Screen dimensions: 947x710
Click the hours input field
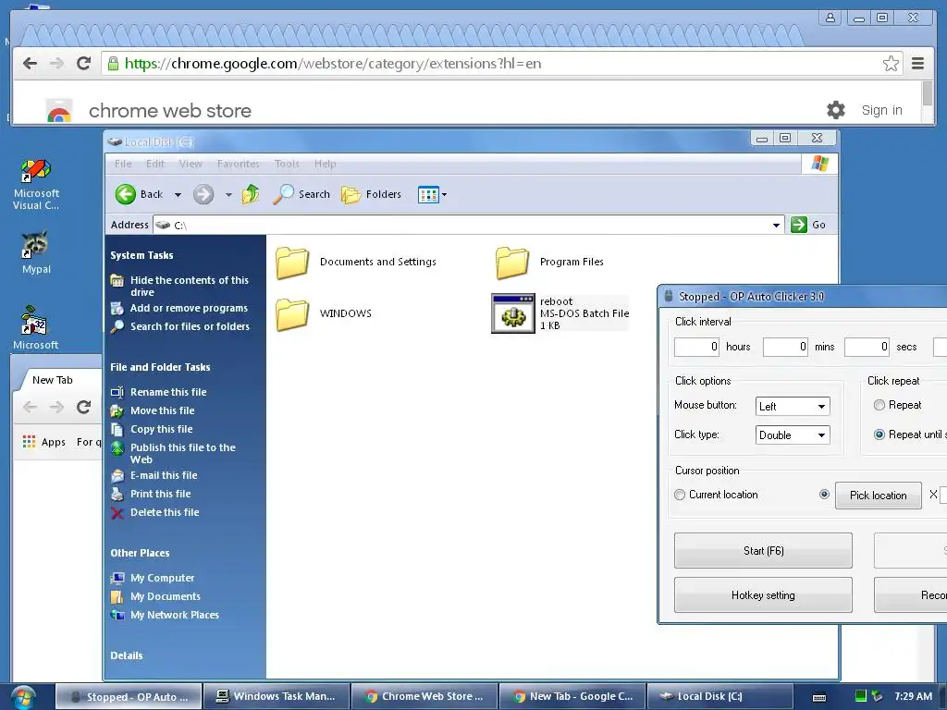(697, 347)
